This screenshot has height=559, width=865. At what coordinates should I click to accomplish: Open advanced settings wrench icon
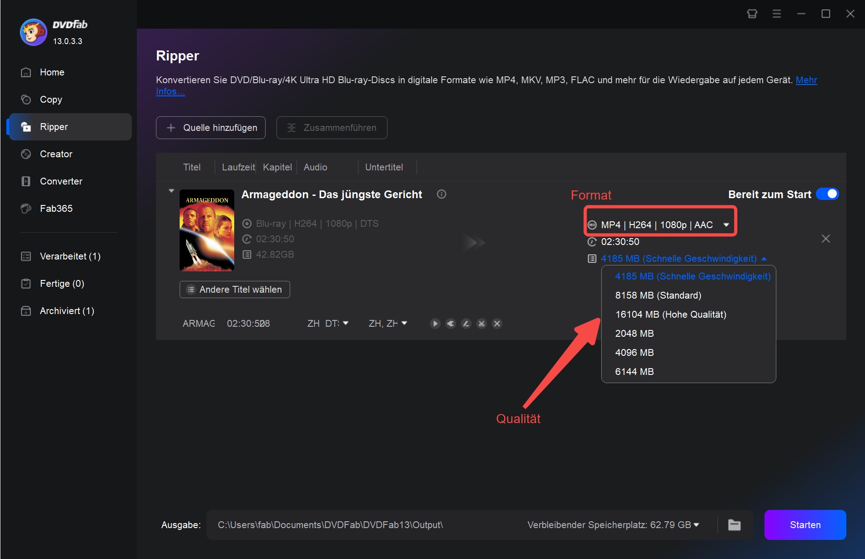(x=451, y=324)
